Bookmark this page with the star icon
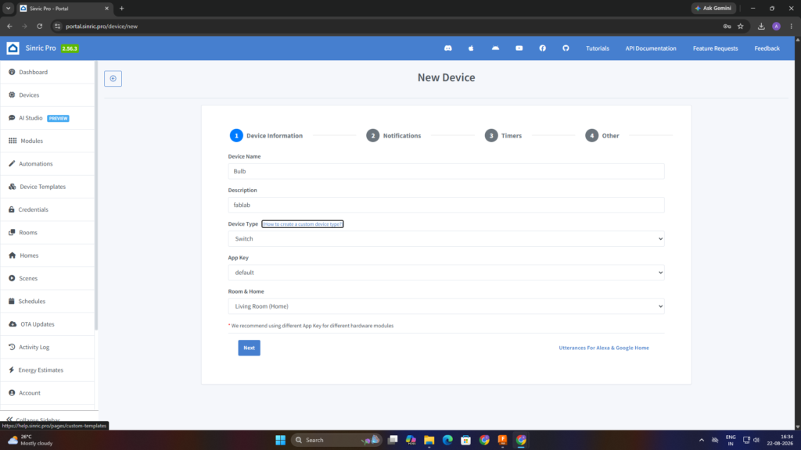This screenshot has width=801, height=450. pos(740,26)
